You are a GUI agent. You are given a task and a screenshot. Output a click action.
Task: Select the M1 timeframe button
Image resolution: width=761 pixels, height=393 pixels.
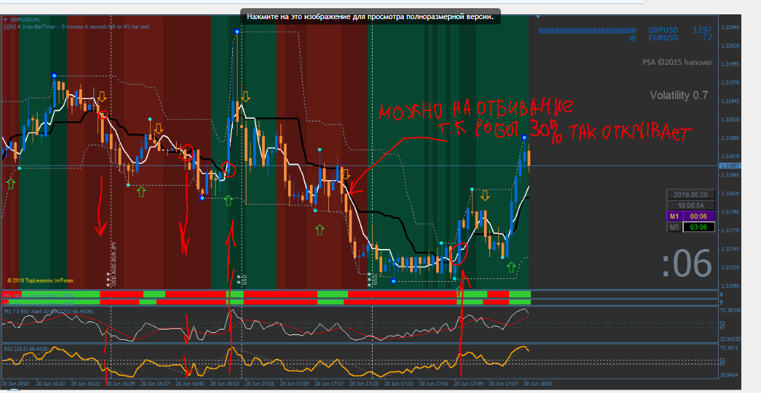tap(674, 216)
